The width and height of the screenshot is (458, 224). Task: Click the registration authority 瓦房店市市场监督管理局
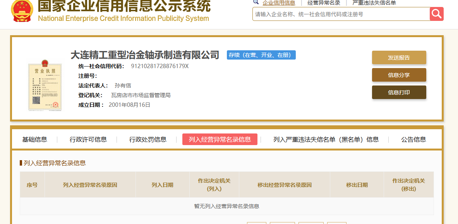pyautogui.click(x=141, y=95)
